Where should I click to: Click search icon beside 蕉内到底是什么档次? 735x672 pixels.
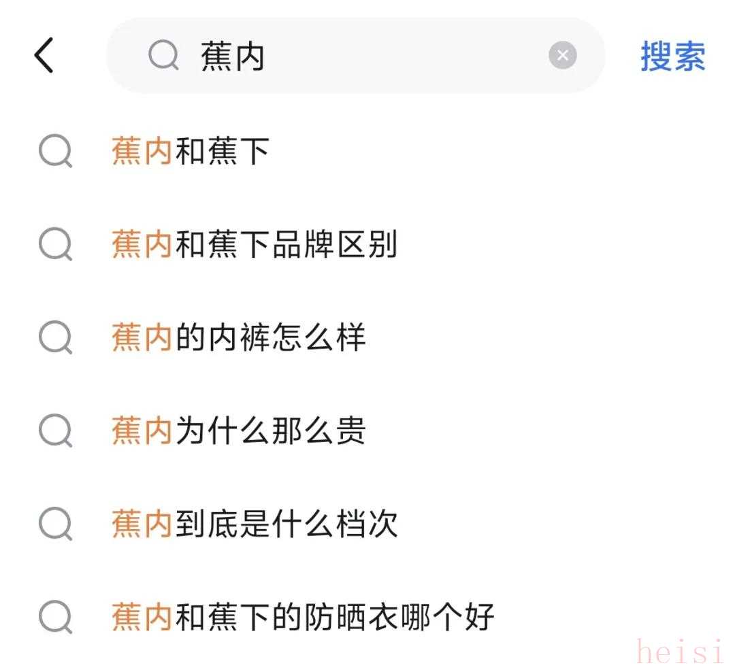click(55, 524)
